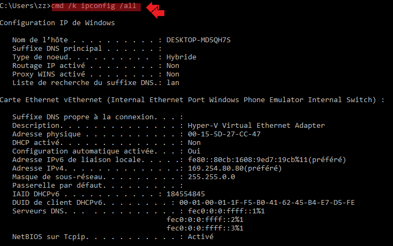The width and height of the screenshot is (393, 246).
Task: Click the hostname DESKTOP-MD5QH7S
Action: click(x=202, y=40)
